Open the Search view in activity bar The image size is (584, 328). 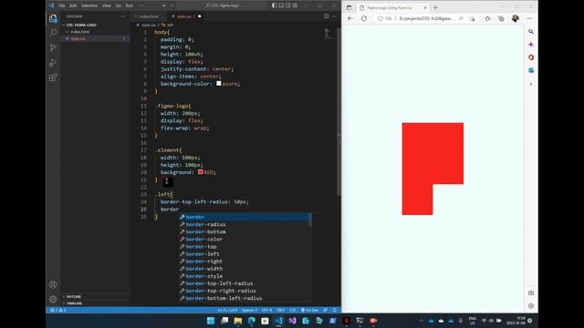click(53, 33)
